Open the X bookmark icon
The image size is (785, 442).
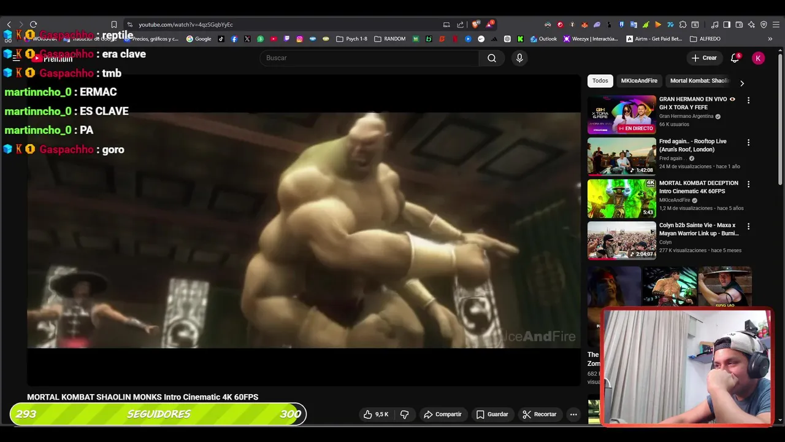tap(247, 39)
